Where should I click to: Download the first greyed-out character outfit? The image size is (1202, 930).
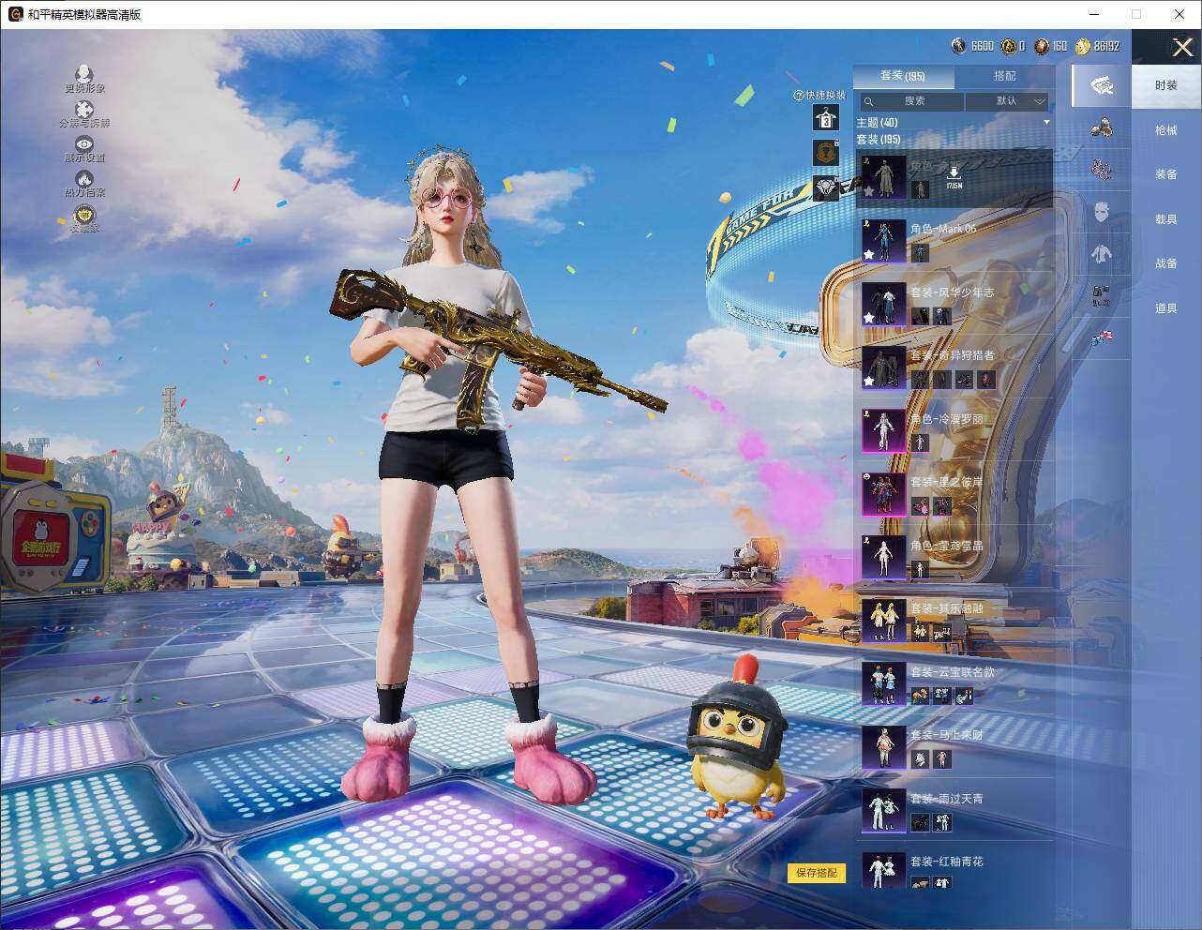click(x=954, y=176)
